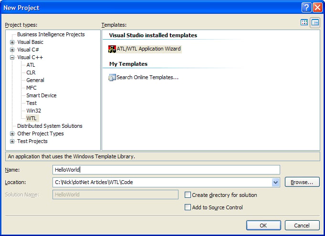Select Distributed System Solutions
This screenshot has width=325, height=236.
(50, 126)
